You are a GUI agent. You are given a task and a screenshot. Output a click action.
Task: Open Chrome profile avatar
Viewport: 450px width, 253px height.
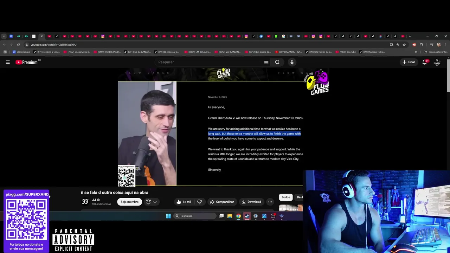tap(438, 45)
